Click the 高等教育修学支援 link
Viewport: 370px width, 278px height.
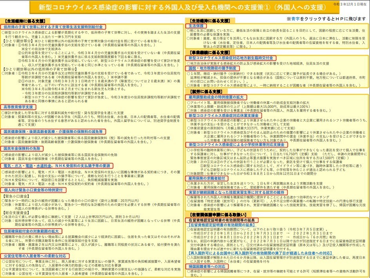[18, 107]
